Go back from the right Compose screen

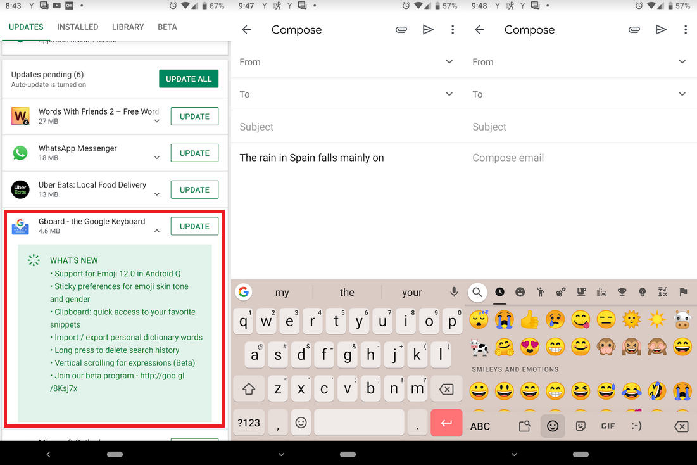[479, 30]
